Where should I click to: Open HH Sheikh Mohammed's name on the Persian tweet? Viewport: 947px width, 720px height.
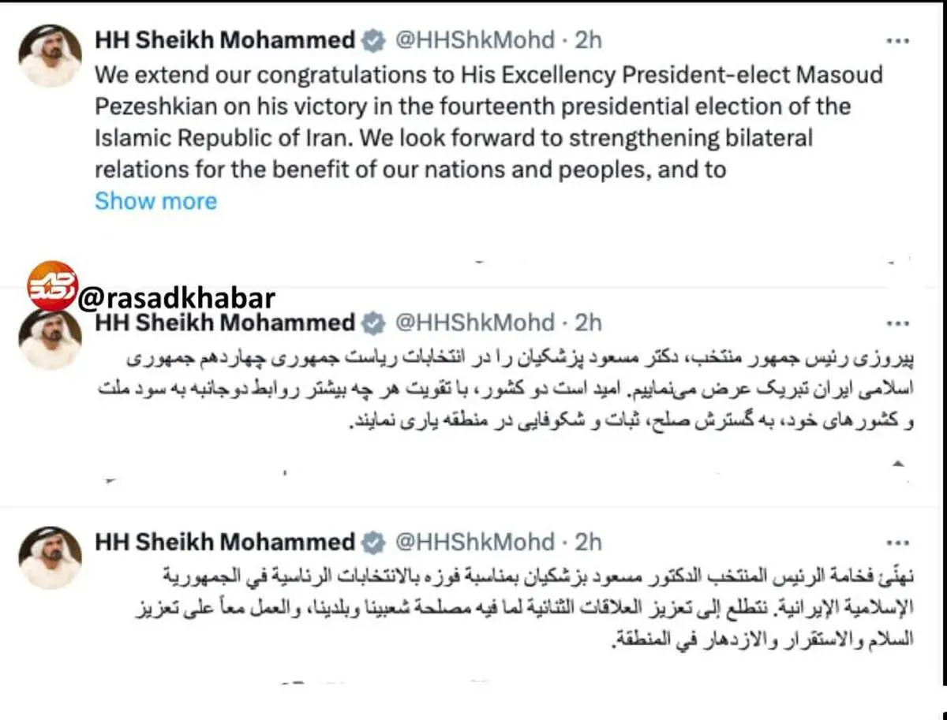pos(224,323)
